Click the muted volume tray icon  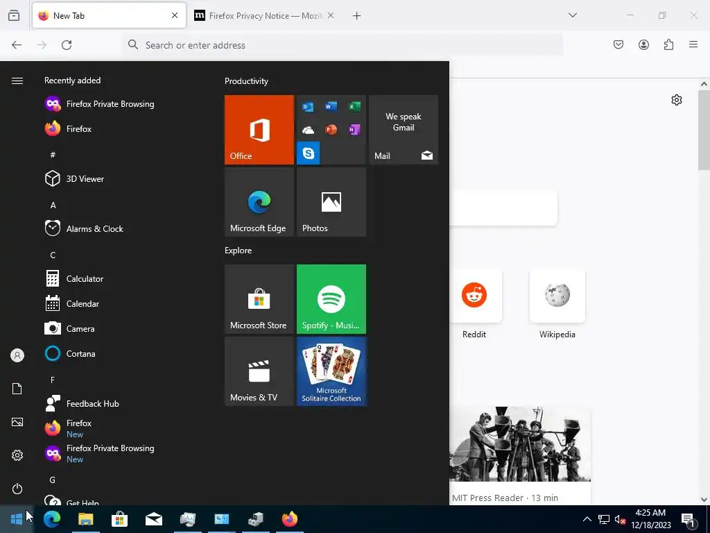[x=620, y=519]
